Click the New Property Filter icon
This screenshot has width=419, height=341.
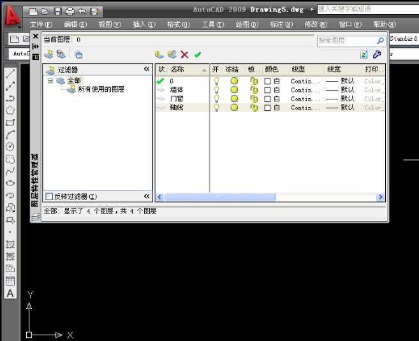pyautogui.click(x=49, y=54)
